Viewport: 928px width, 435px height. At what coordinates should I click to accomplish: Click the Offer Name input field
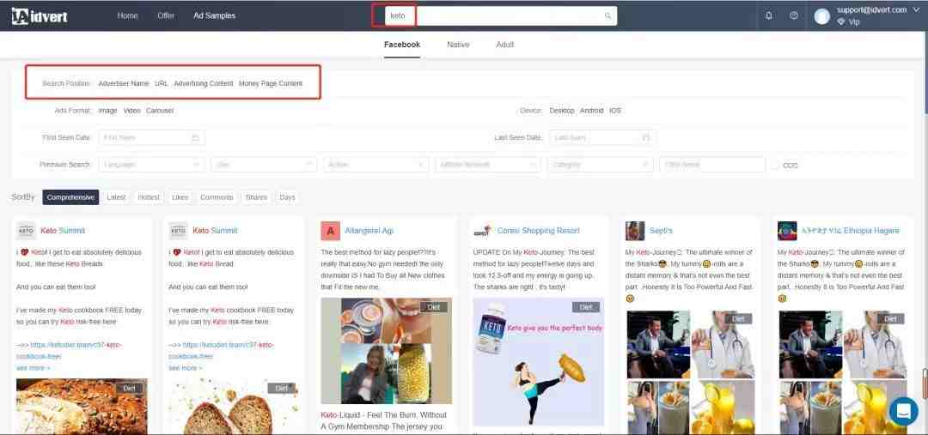[x=712, y=165]
